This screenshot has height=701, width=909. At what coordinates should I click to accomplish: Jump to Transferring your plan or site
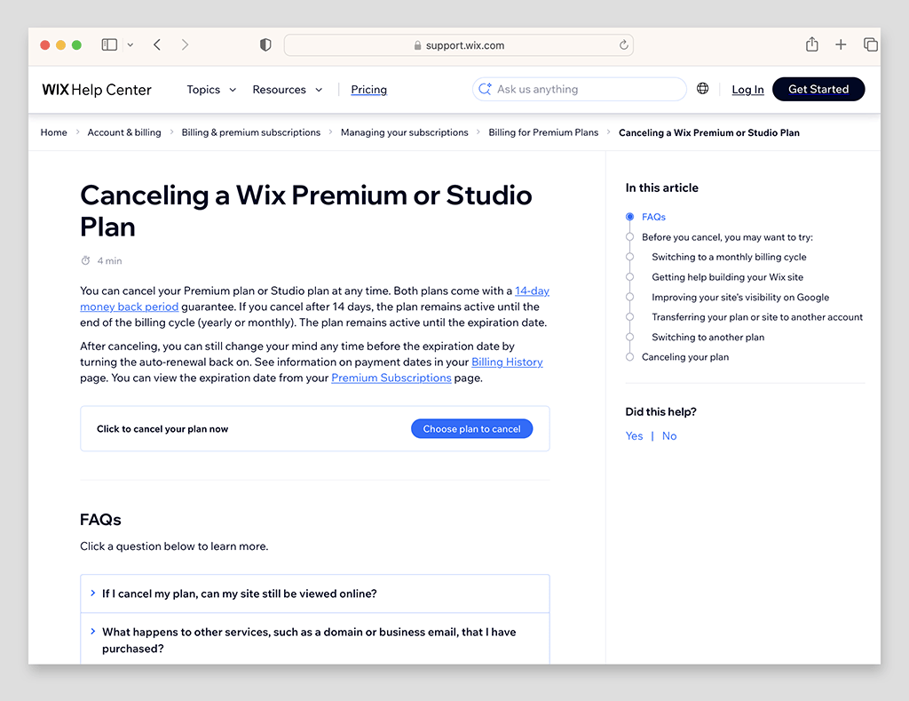coord(757,317)
